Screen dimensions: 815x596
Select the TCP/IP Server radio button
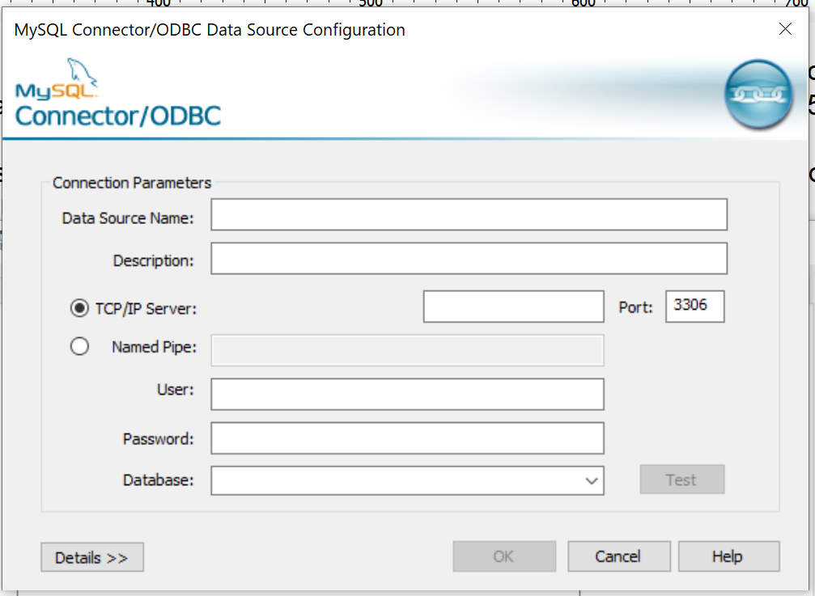pyautogui.click(x=79, y=308)
